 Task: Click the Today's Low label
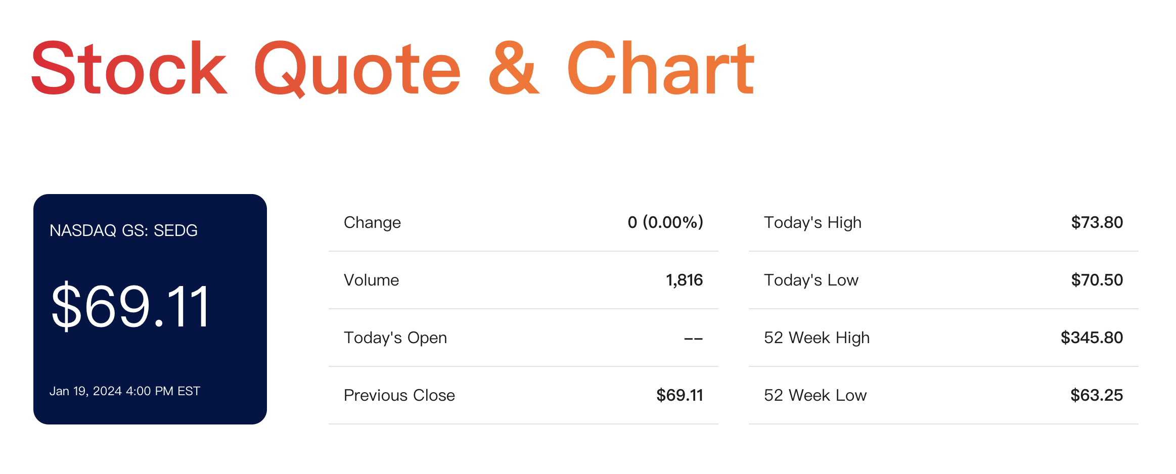pos(811,280)
